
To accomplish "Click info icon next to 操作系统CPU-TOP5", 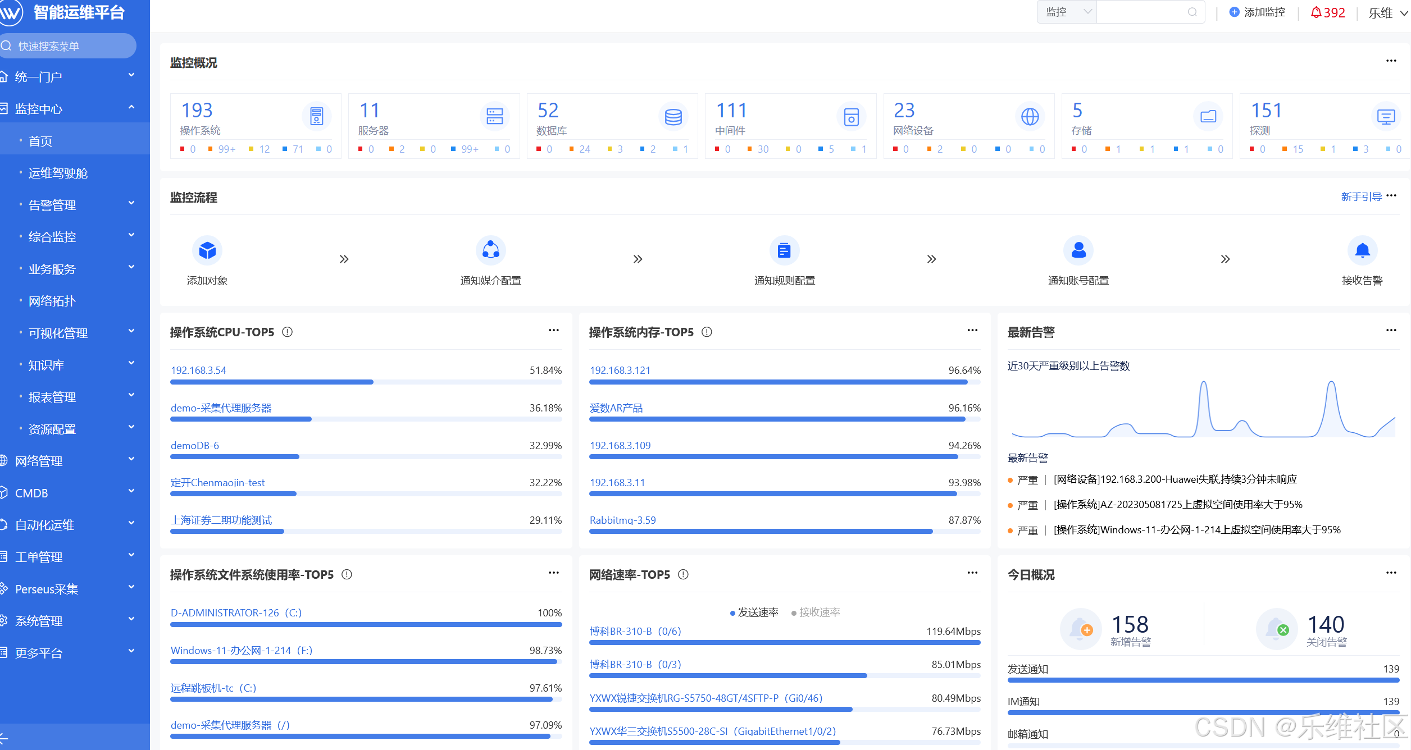I will tap(287, 332).
